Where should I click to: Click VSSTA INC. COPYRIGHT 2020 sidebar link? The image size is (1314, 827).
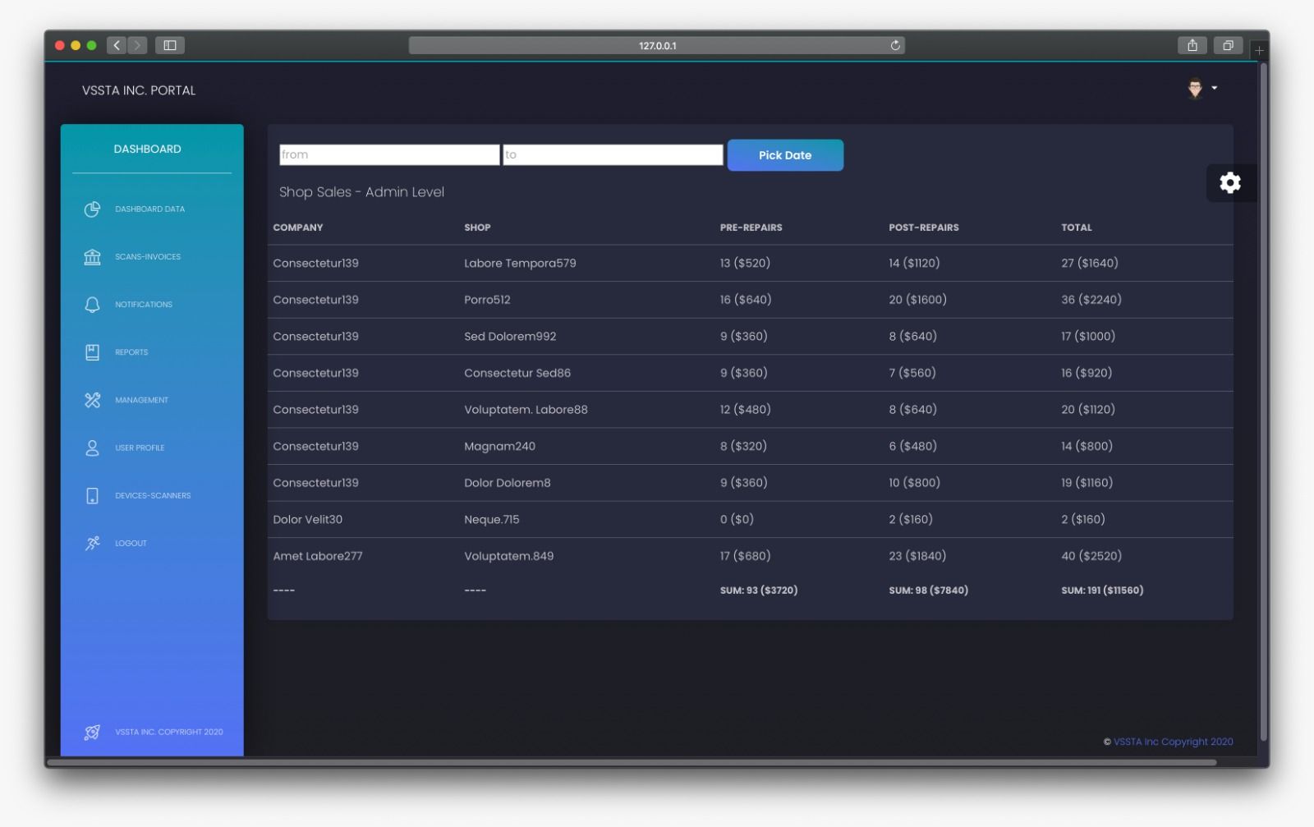168,732
